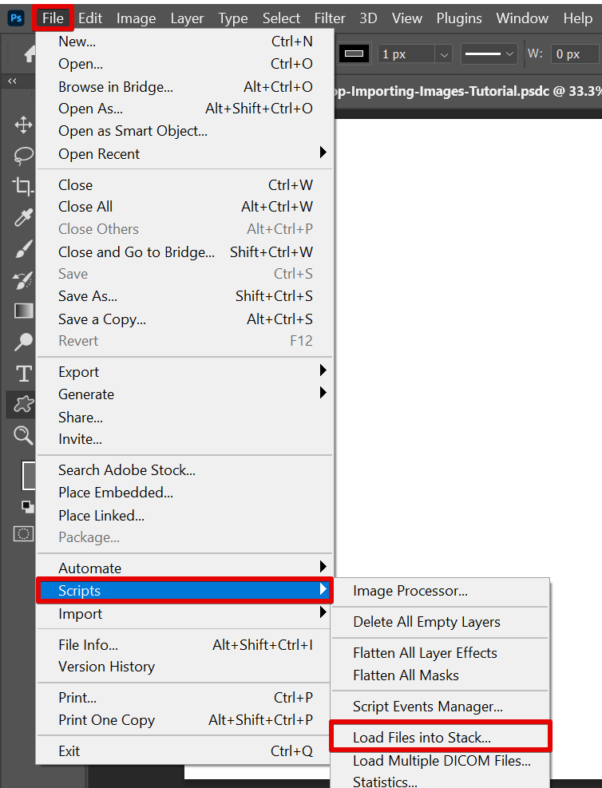Open the Plugins menu
The image size is (602, 788).
coord(459,18)
